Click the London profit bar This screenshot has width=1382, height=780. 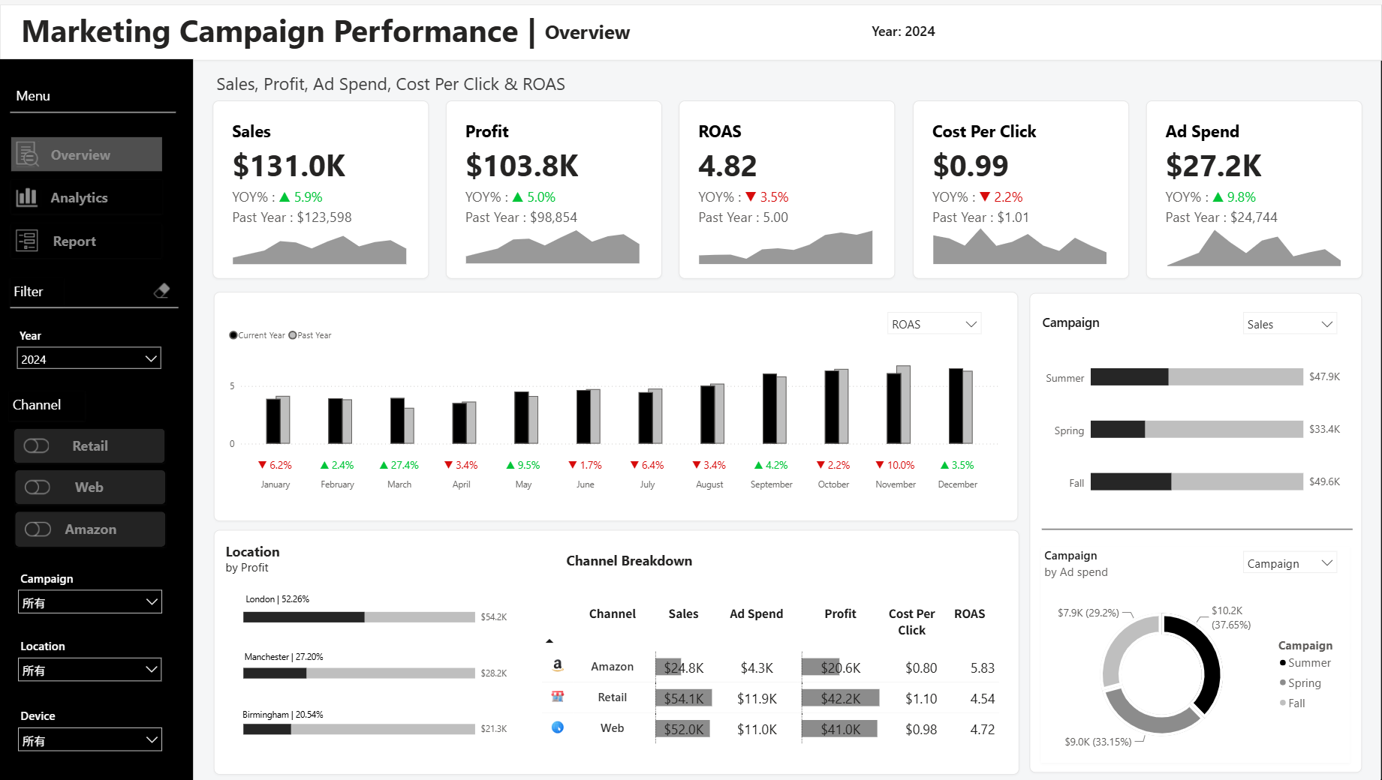pyautogui.click(x=359, y=617)
